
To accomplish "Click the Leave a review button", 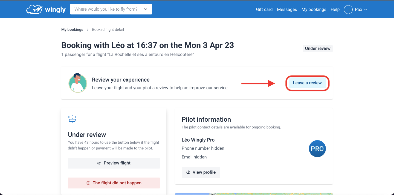I will point(307,83).
